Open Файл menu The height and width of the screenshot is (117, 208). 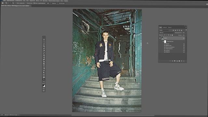pyautogui.click(x=5, y=1)
